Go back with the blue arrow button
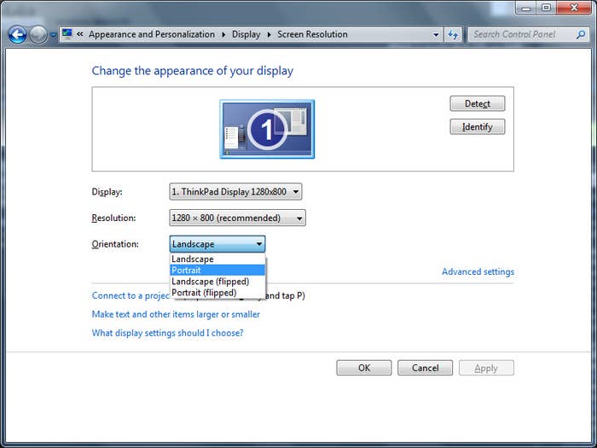 tap(18, 35)
